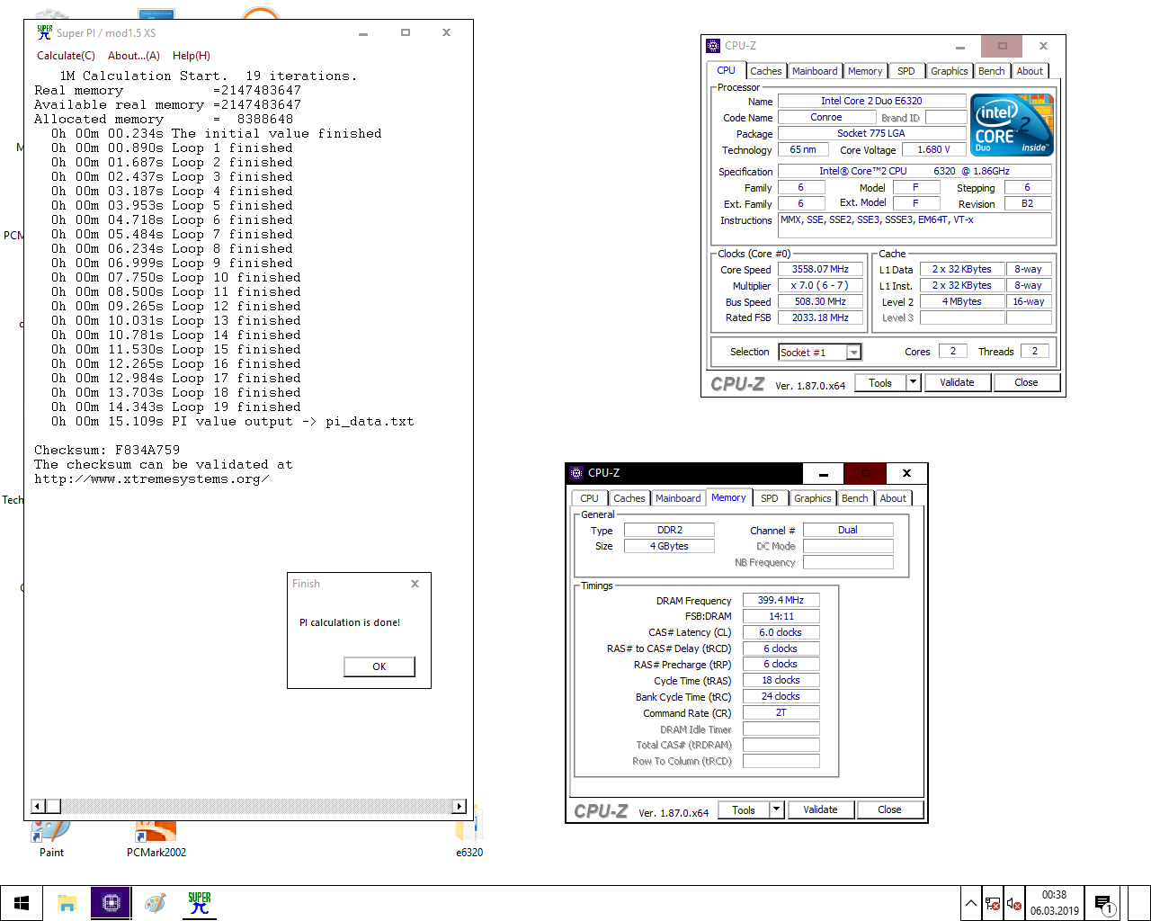Image resolution: width=1151 pixels, height=921 pixels.
Task: Select Caches tab in top CPU-Z
Action: point(766,71)
